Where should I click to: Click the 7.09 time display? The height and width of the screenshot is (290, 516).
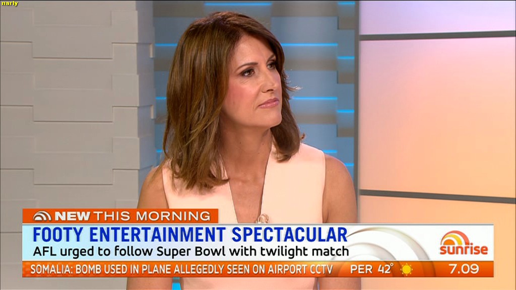click(x=464, y=269)
